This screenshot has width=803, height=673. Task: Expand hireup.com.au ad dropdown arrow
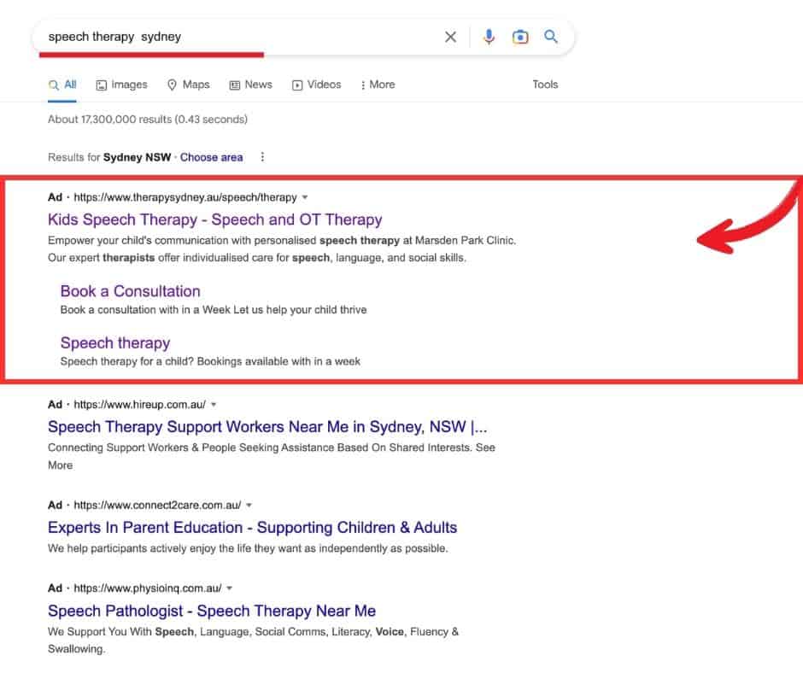[214, 404]
